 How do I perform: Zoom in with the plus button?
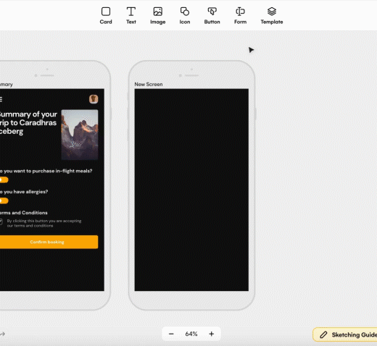[212, 334]
